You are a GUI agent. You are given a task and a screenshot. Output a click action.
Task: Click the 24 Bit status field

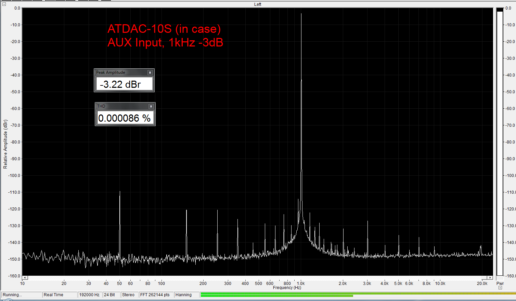(111, 295)
